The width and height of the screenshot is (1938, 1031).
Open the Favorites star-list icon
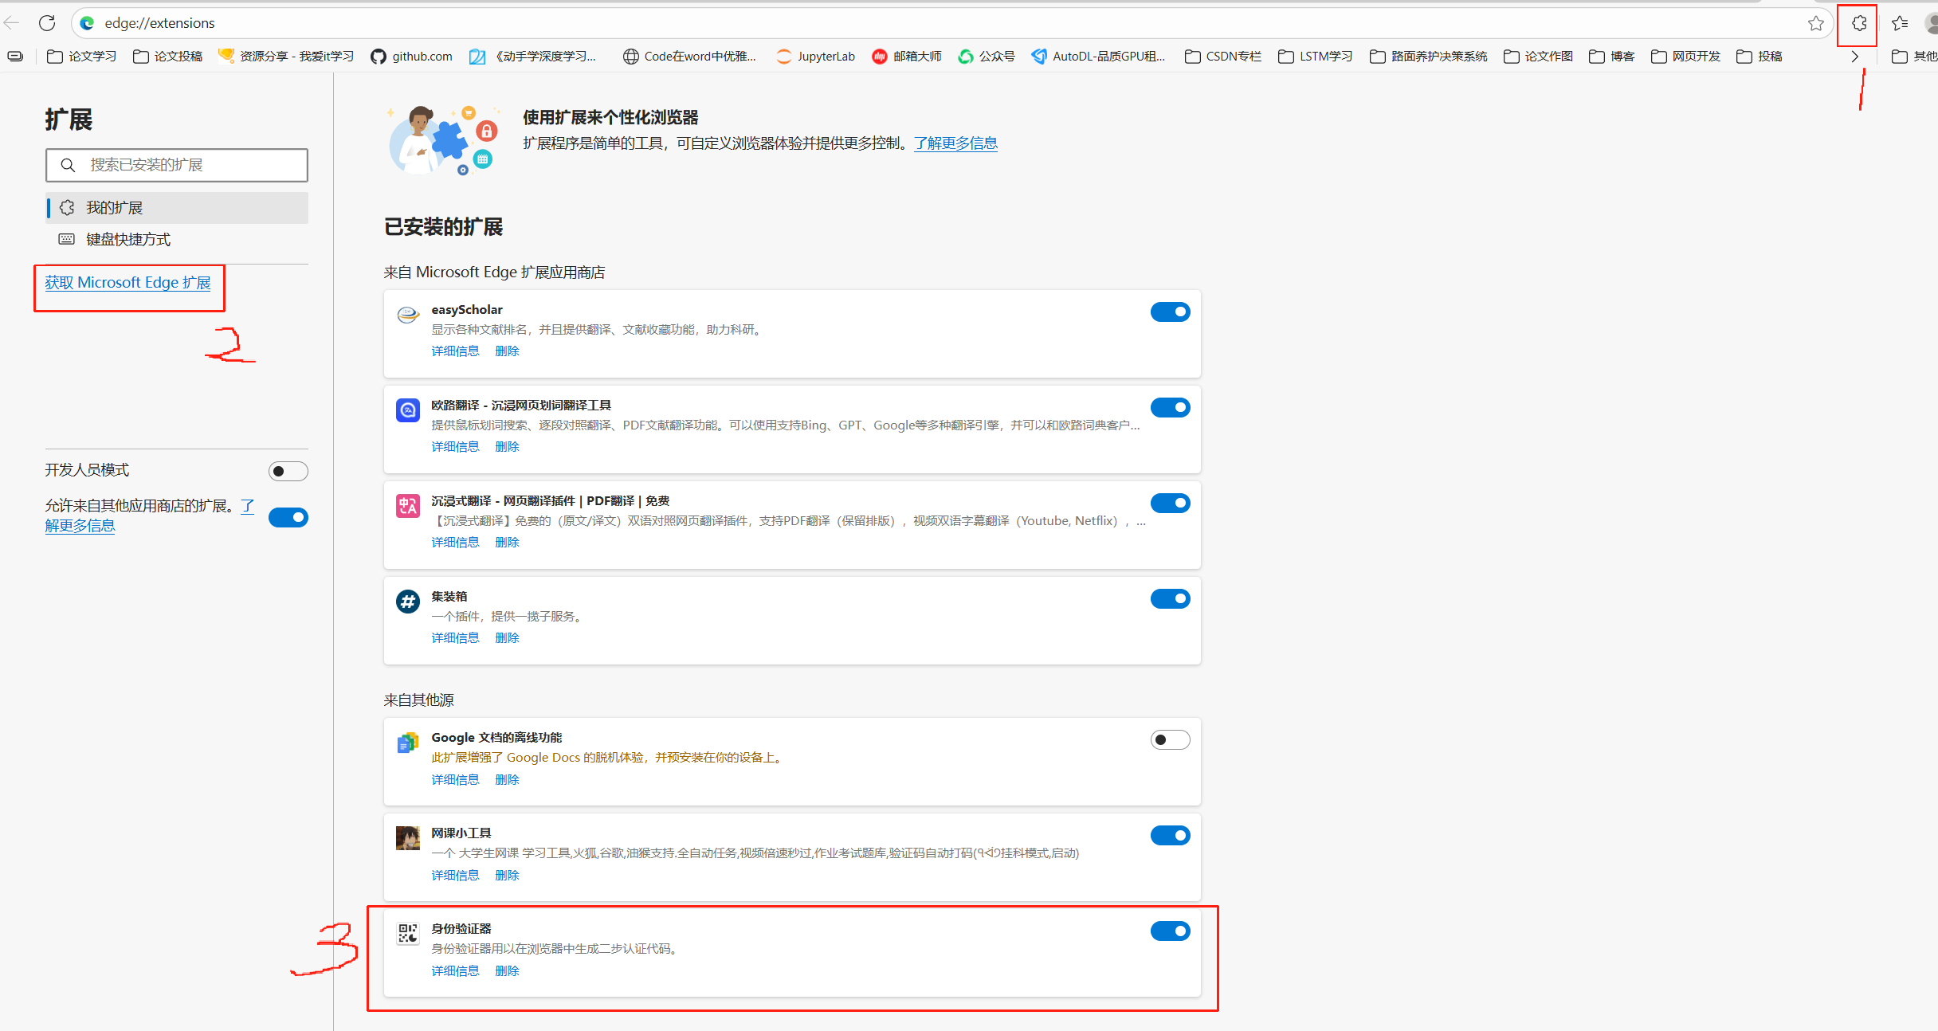(x=1900, y=23)
